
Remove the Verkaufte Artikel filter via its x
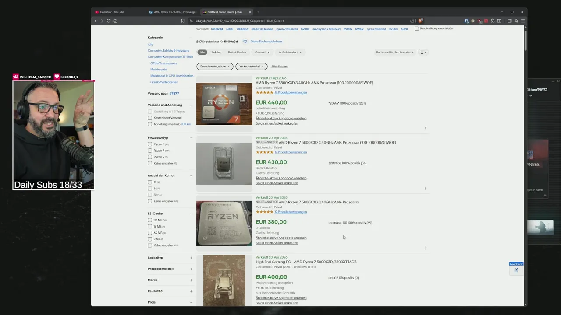263,66
